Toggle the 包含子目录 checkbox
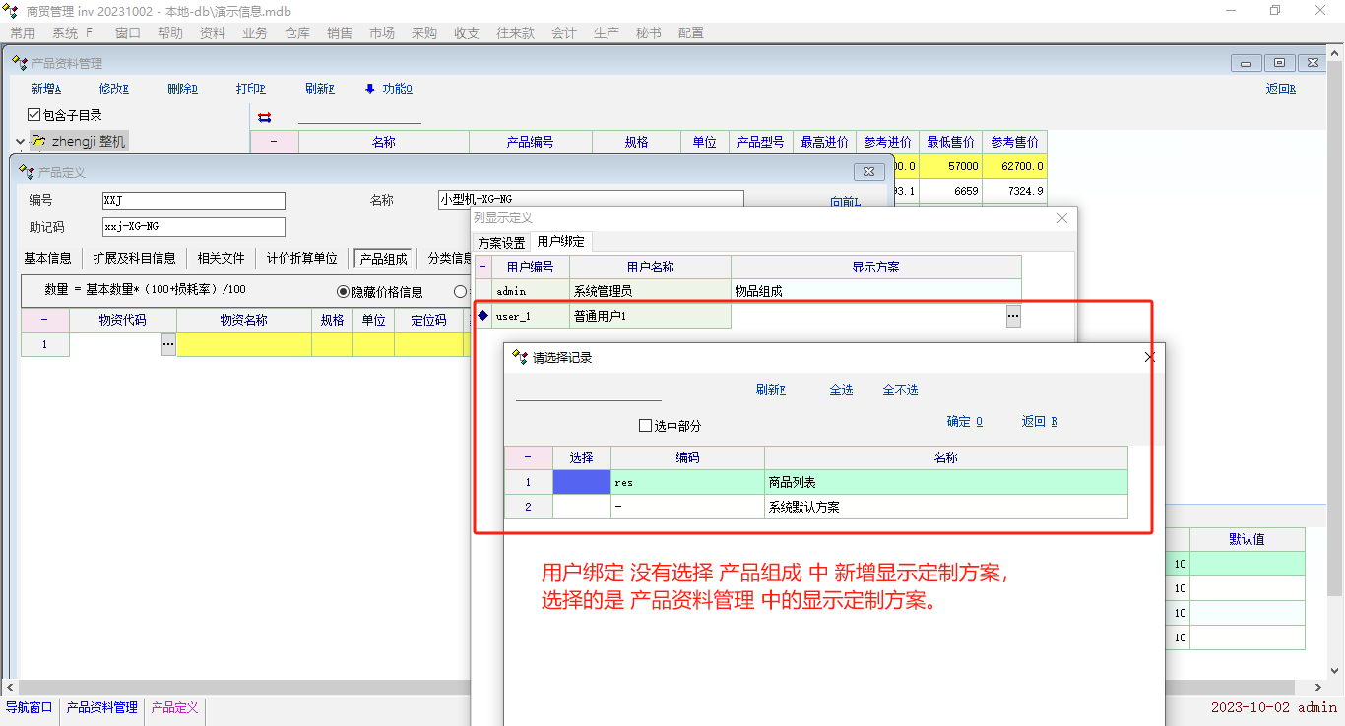 [x=34, y=115]
